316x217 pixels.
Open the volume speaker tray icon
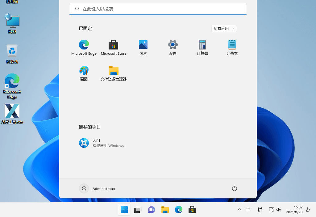point(279,210)
